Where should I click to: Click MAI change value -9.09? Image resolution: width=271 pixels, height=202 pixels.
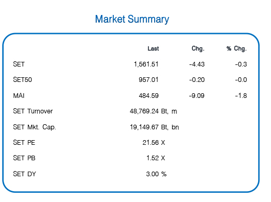197,95
